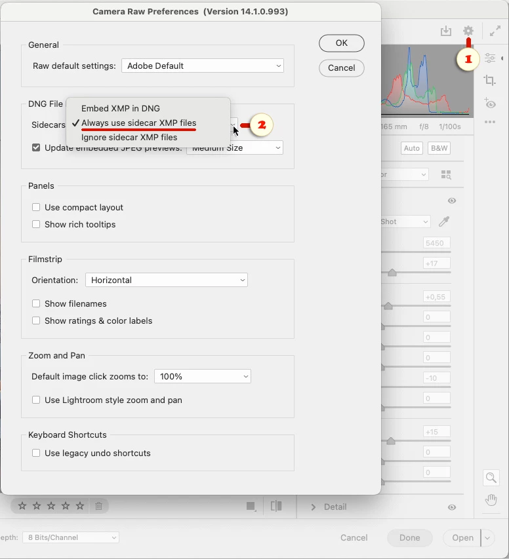509x559 pixels.
Task: Select the Edit sliders panel icon
Action: (x=490, y=58)
